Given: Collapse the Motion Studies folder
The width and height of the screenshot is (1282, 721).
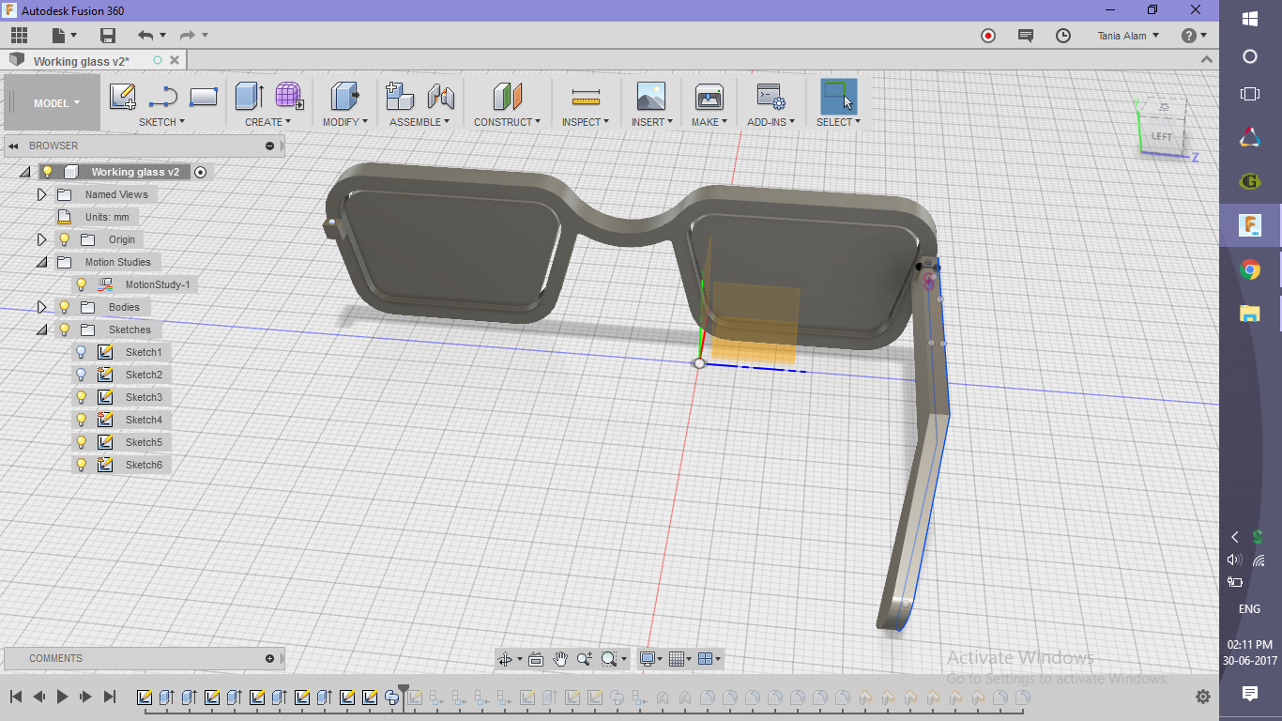Looking at the screenshot, I should 41,262.
